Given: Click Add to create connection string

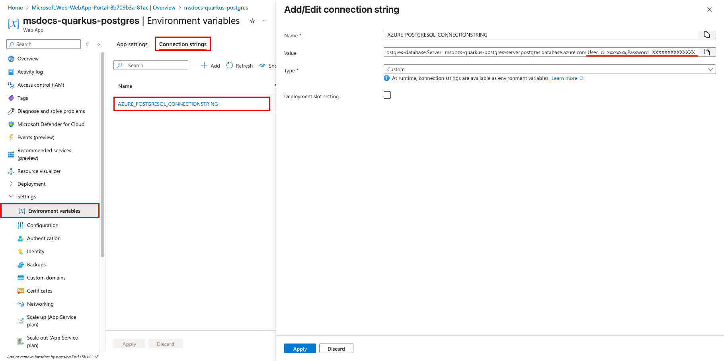Looking at the screenshot, I should pos(211,66).
